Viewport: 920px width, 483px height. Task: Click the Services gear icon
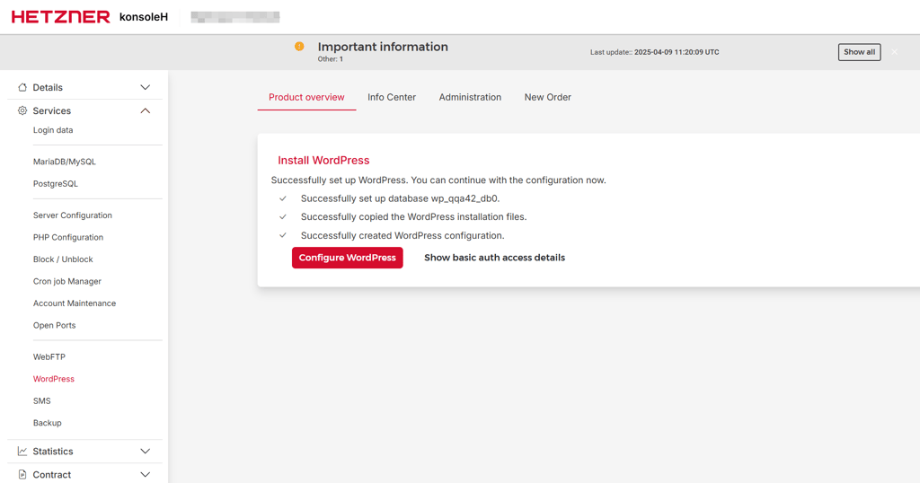pos(22,110)
